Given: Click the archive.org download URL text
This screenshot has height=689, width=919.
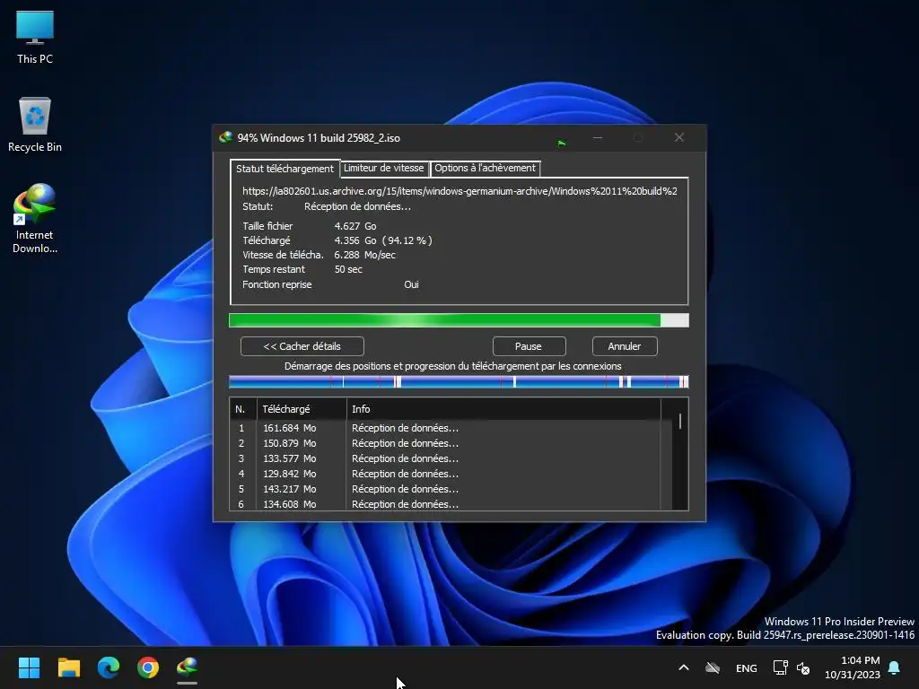Looking at the screenshot, I should coord(459,191).
